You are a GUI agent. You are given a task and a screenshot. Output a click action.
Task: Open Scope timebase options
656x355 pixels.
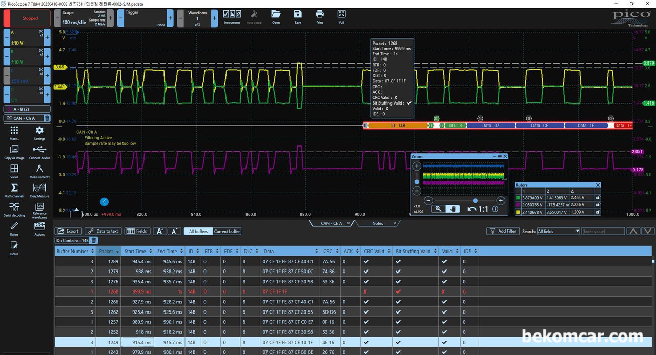click(83, 18)
